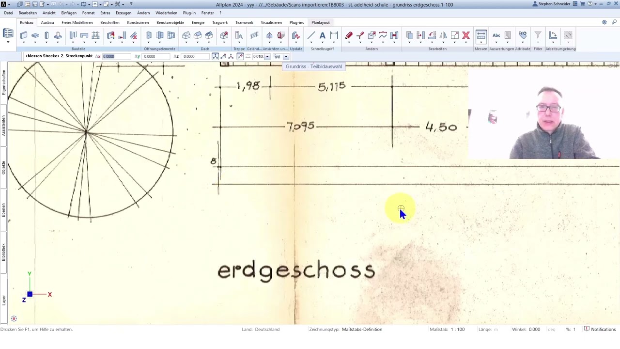Expand the Wall tool dropdown arrow

[x=24, y=42]
